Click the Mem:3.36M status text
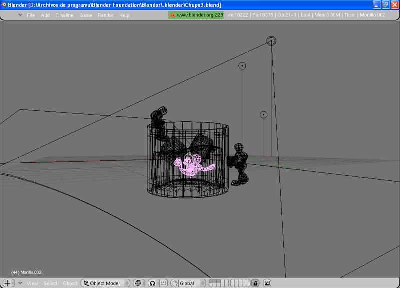This screenshot has height=288, width=400. coord(327,15)
